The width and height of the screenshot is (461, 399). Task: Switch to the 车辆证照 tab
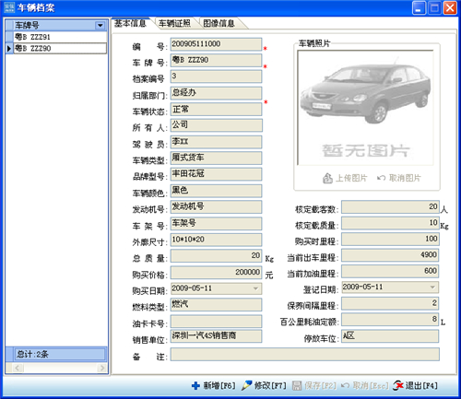point(174,23)
